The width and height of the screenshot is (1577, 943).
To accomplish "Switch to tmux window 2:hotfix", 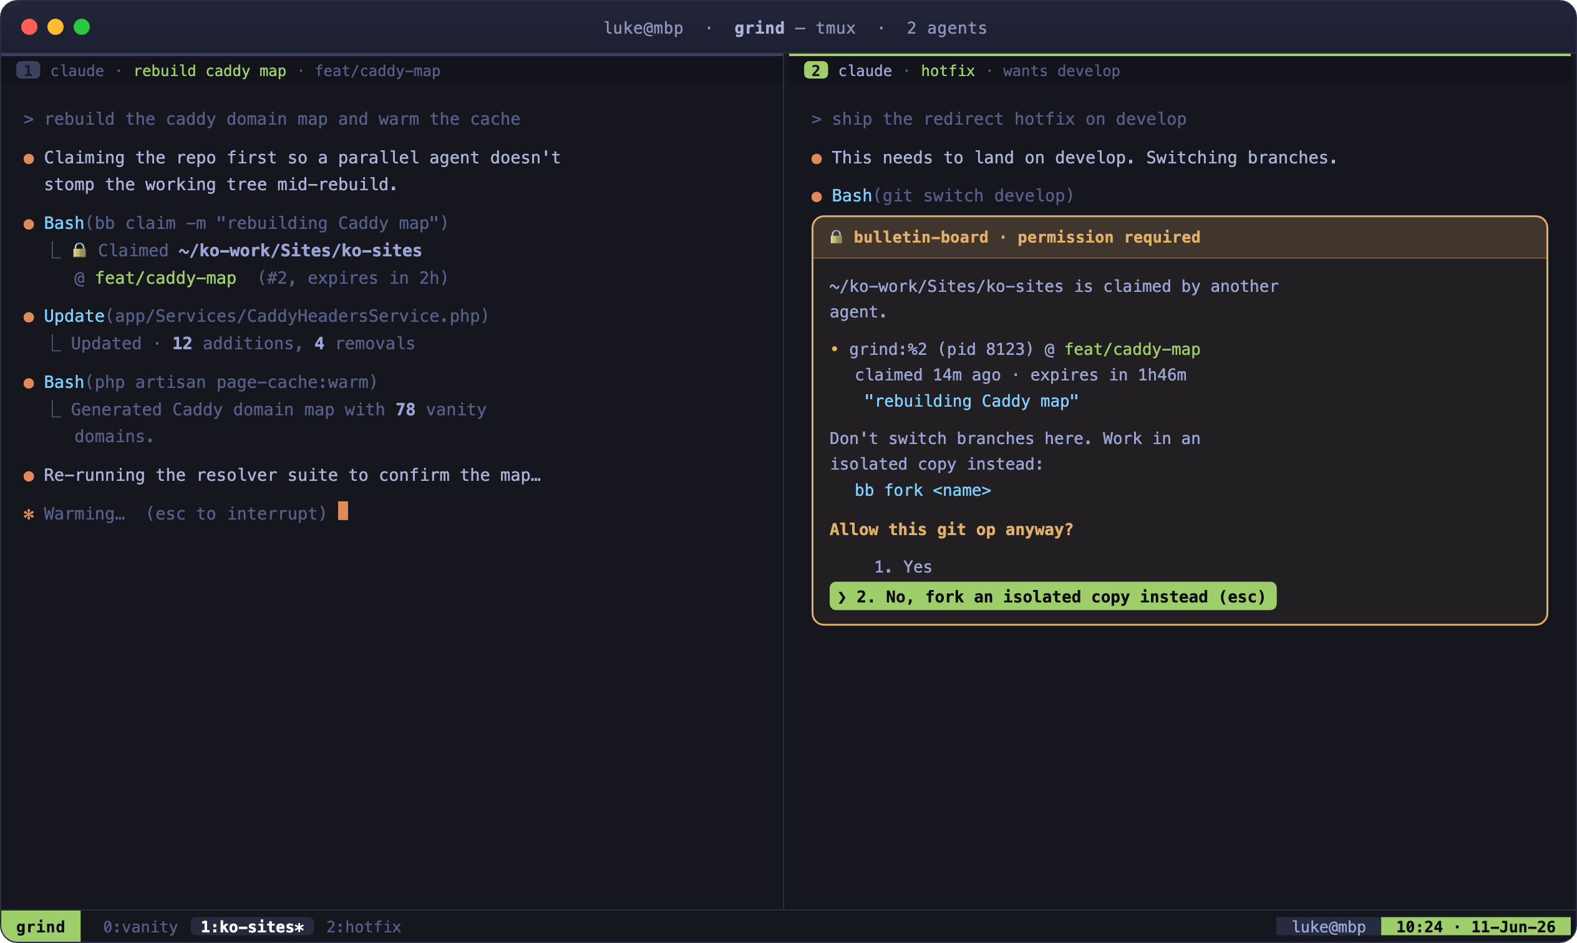I will click(x=364, y=927).
